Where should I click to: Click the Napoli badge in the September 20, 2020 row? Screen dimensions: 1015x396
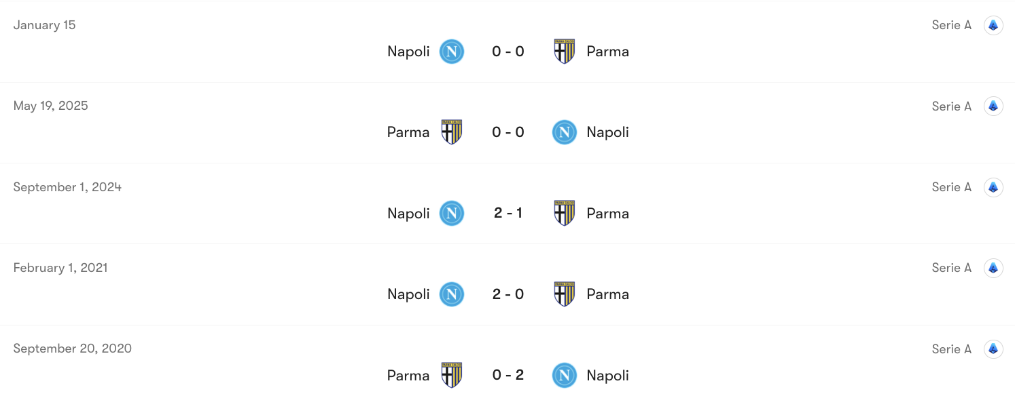point(564,375)
